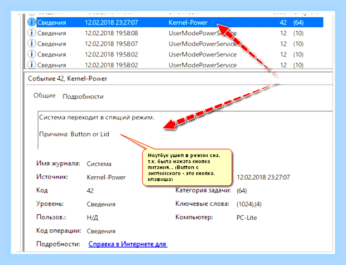Open Справка в Интернете для link
Image resolution: width=346 pixels, height=265 pixels.
coord(128,244)
